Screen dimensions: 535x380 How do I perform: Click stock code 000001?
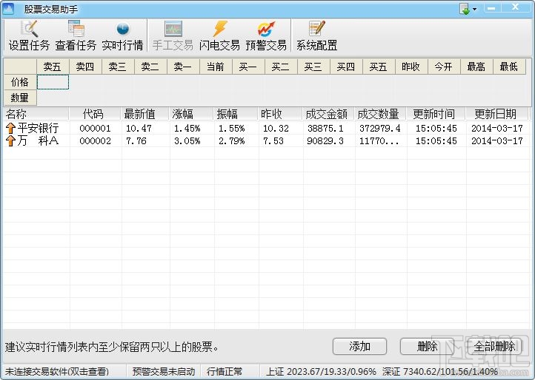pyautogui.click(x=95, y=129)
